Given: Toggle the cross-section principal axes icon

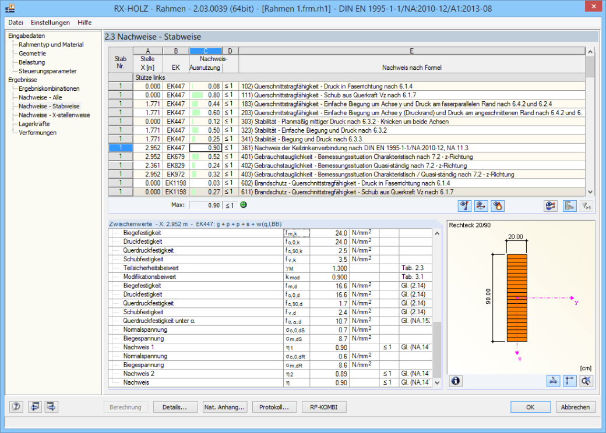Looking at the screenshot, I should point(570,381).
